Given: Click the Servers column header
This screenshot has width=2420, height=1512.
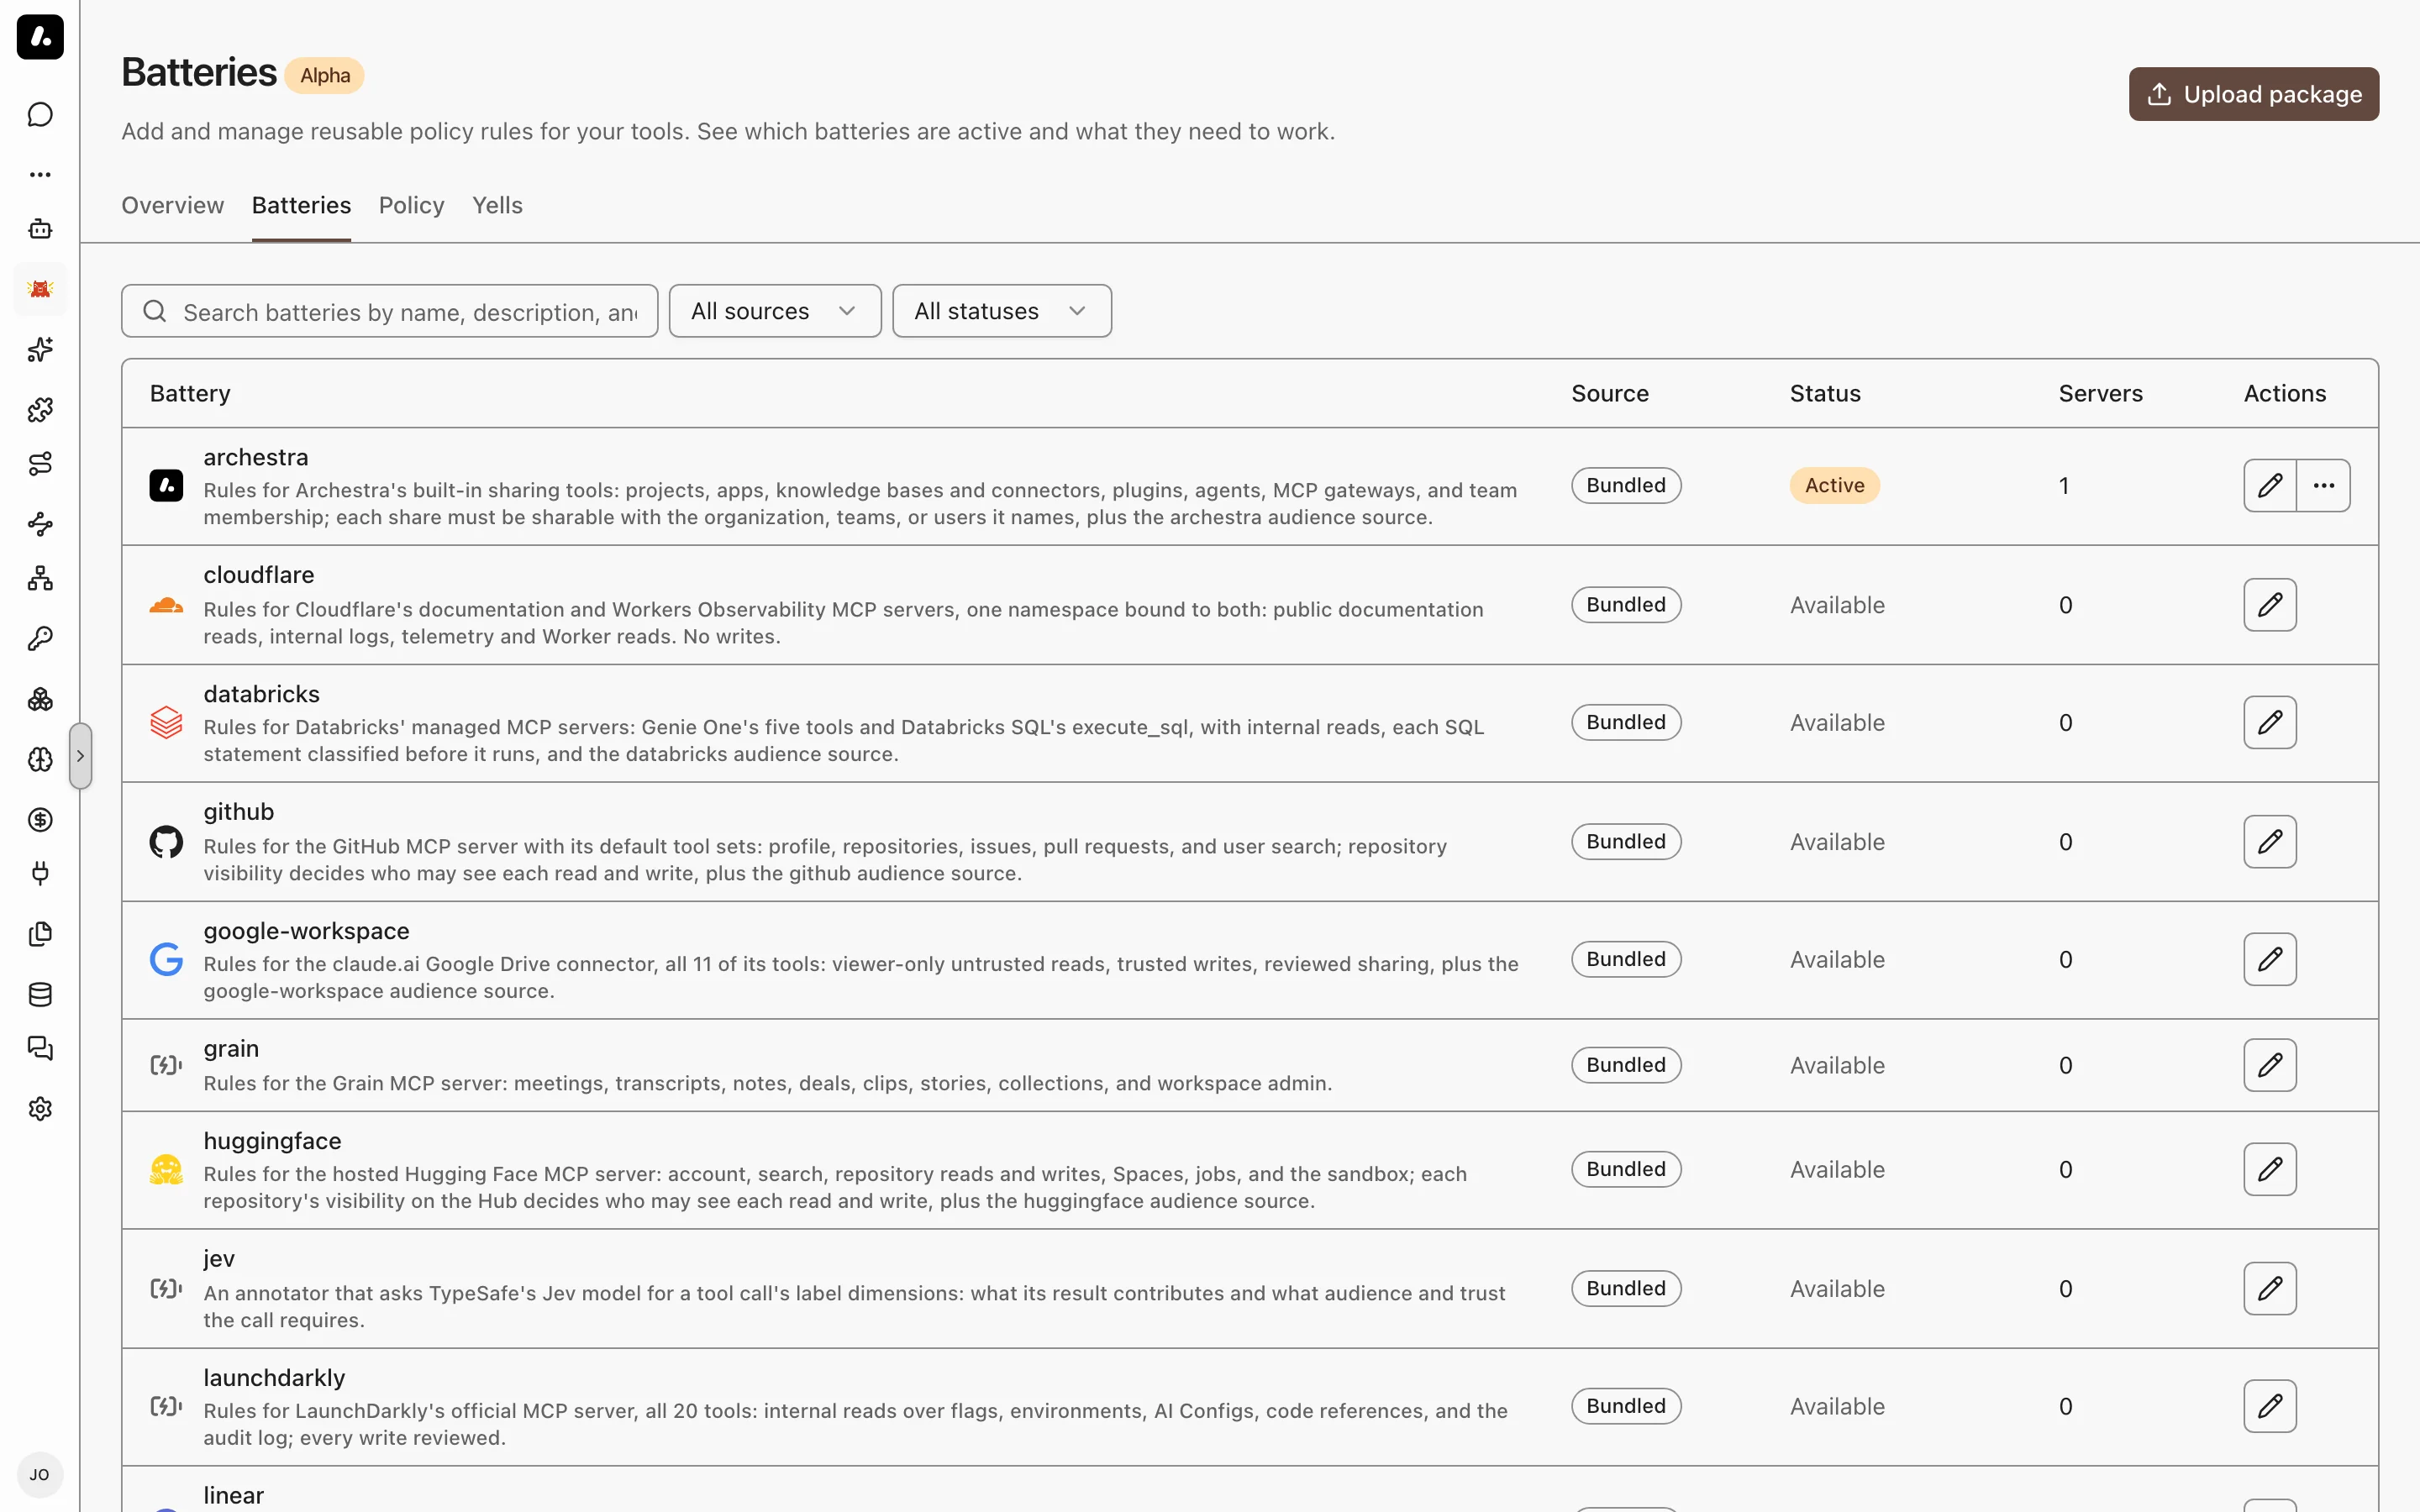Looking at the screenshot, I should 2100,394.
